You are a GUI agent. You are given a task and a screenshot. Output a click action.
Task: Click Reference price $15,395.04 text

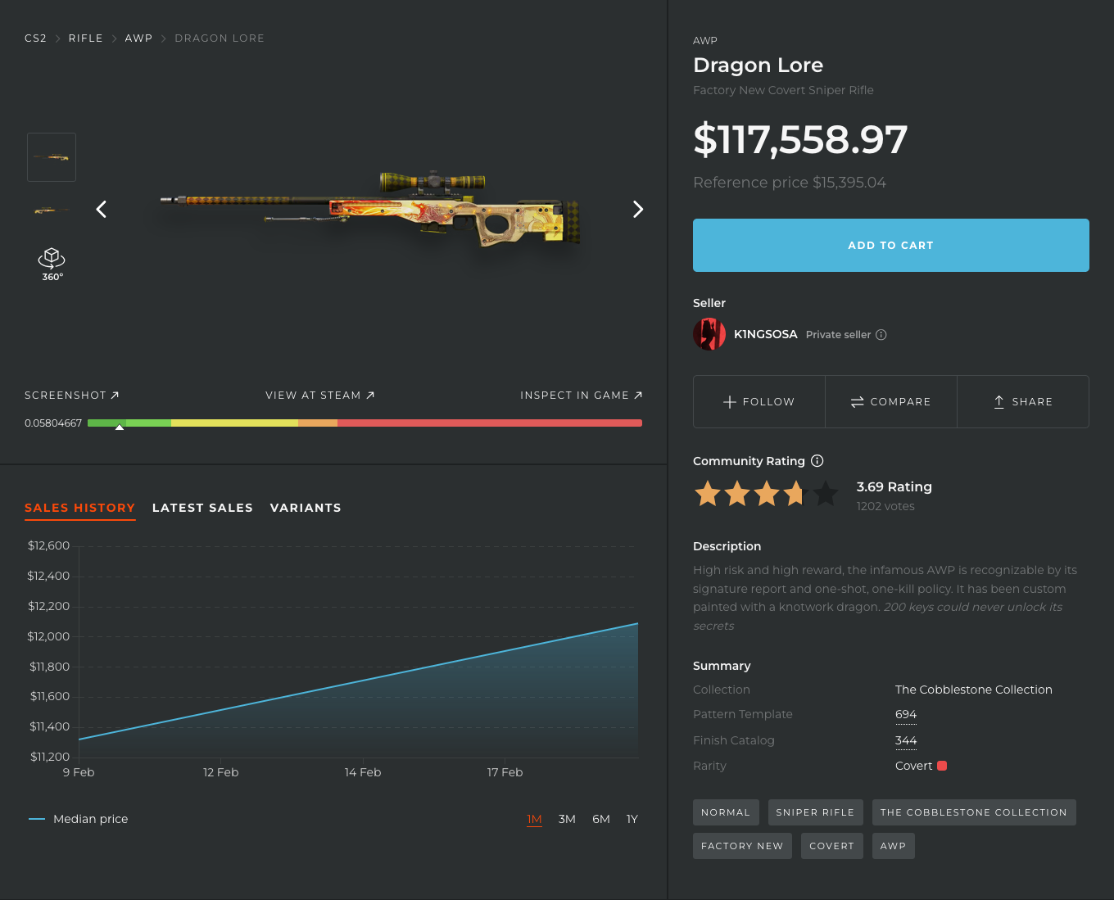click(790, 183)
